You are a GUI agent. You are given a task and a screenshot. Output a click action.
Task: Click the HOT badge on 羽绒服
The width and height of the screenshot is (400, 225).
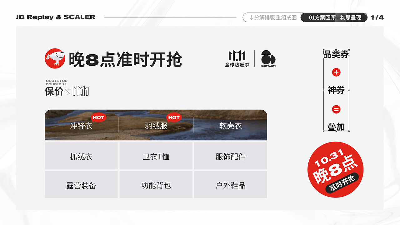174,117
